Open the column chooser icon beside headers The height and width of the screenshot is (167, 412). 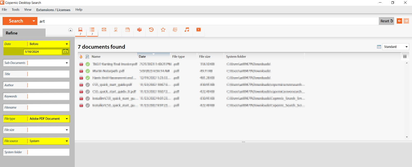pos(405,56)
